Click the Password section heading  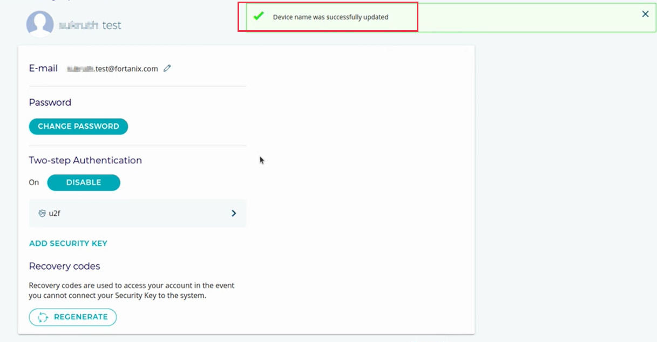[50, 102]
